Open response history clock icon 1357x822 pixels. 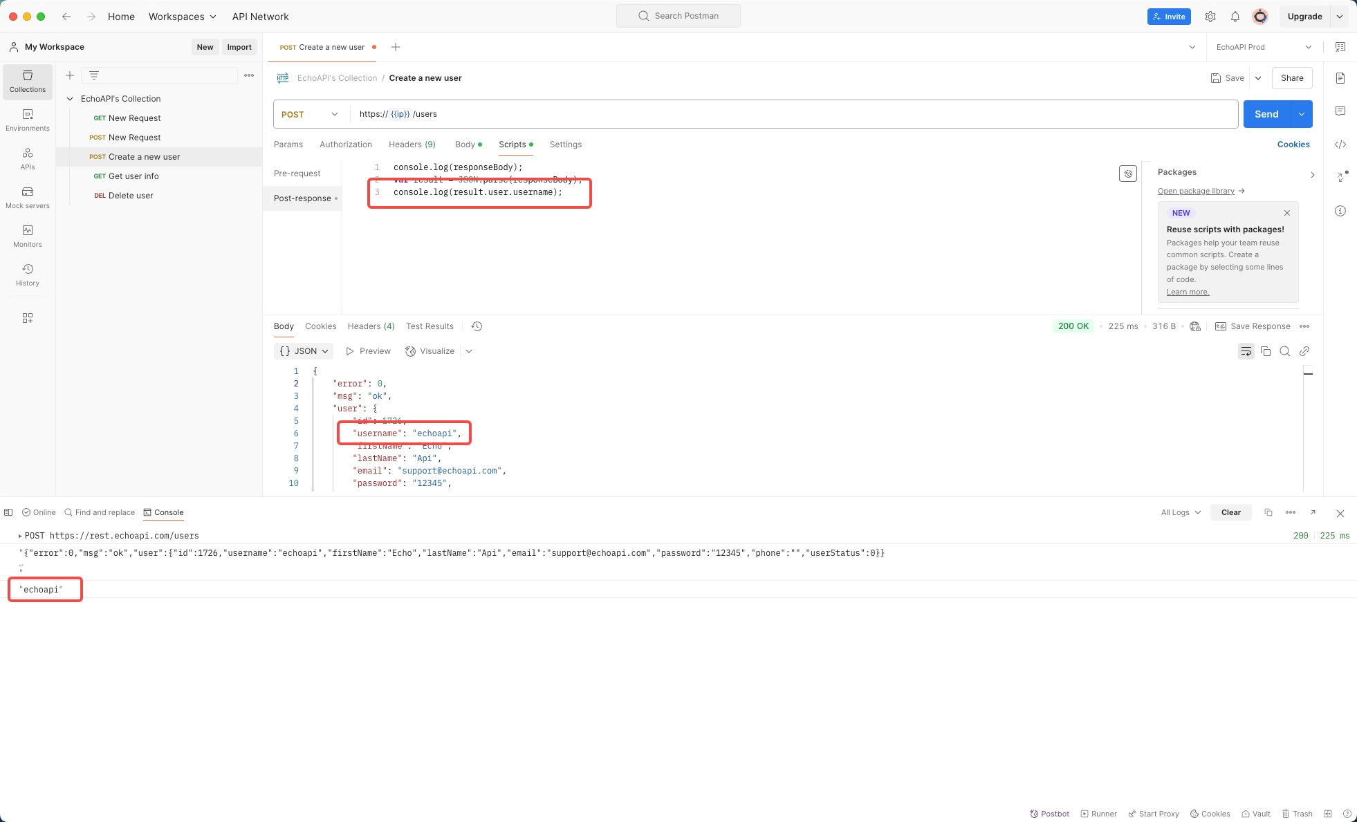[477, 326]
